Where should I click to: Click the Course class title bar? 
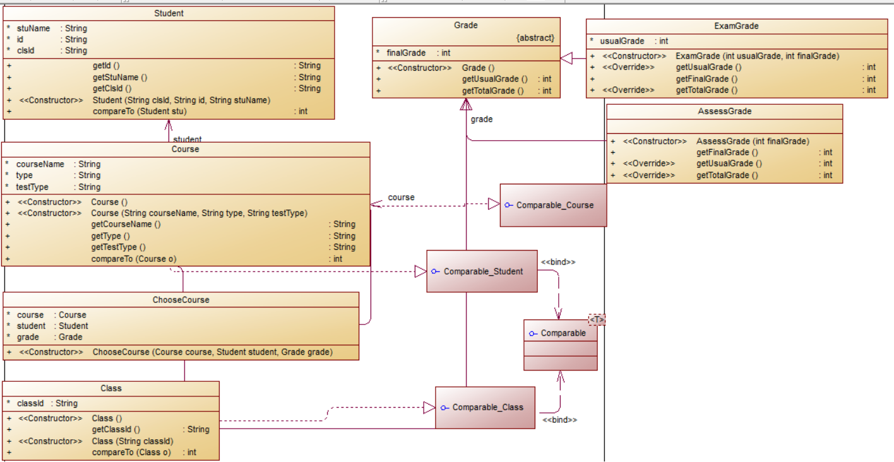click(x=186, y=150)
